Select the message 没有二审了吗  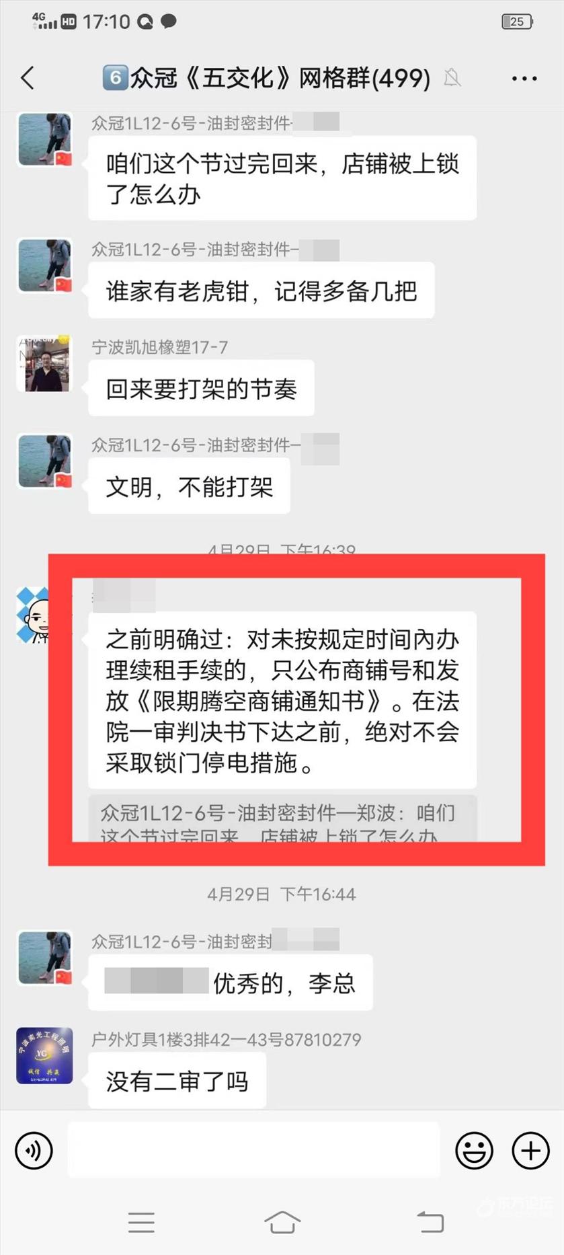tap(177, 1081)
